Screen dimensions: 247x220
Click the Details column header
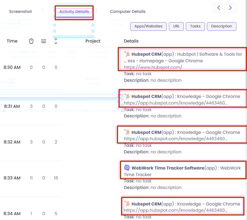click(x=131, y=41)
